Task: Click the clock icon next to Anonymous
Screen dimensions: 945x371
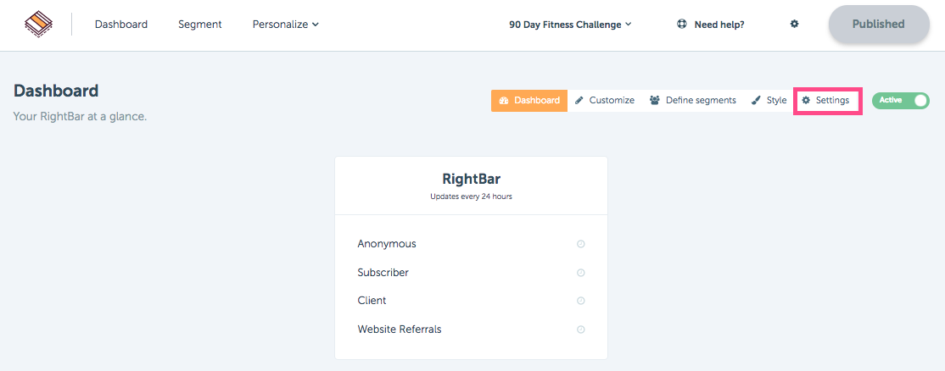Action: pyautogui.click(x=581, y=244)
